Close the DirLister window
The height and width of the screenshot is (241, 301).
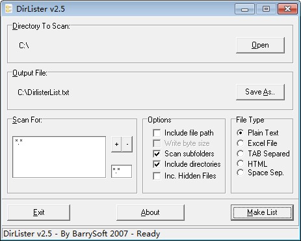pyautogui.click(x=287, y=9)
